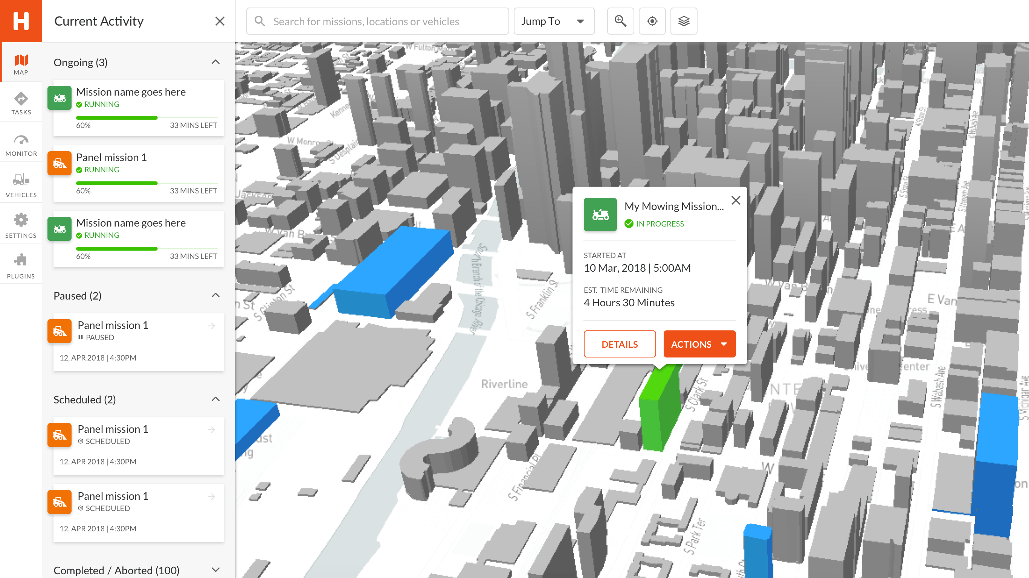Viewport: 1029px width, 578px height.
Task: Click the orange H home logo
Action: coord(21,21)
